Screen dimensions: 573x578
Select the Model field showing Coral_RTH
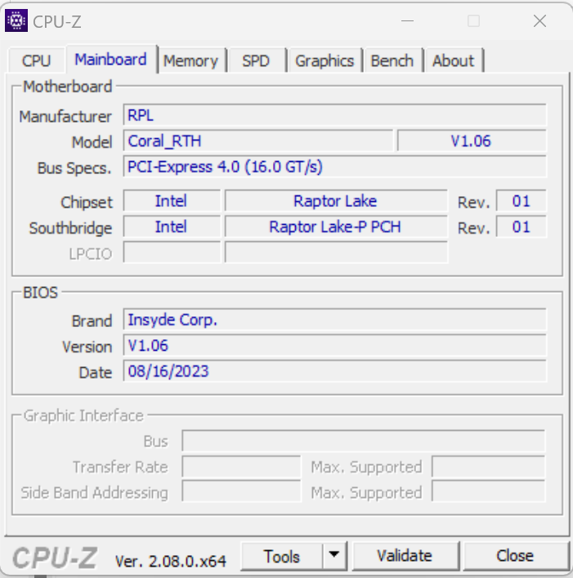click(258, 141)
